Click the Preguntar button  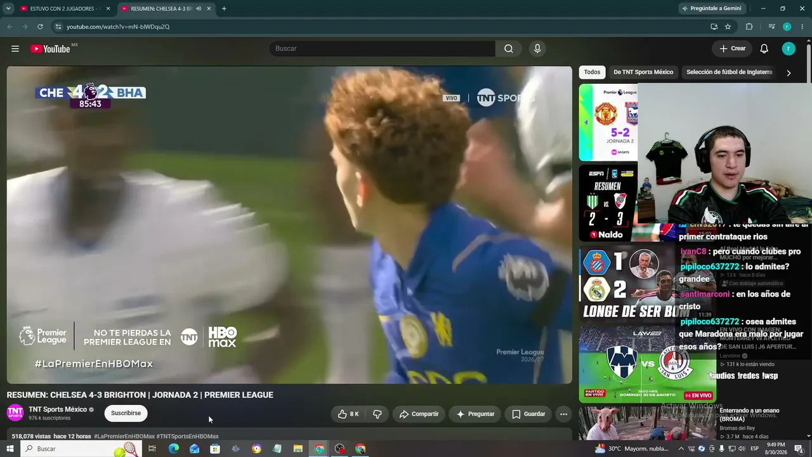475,414
